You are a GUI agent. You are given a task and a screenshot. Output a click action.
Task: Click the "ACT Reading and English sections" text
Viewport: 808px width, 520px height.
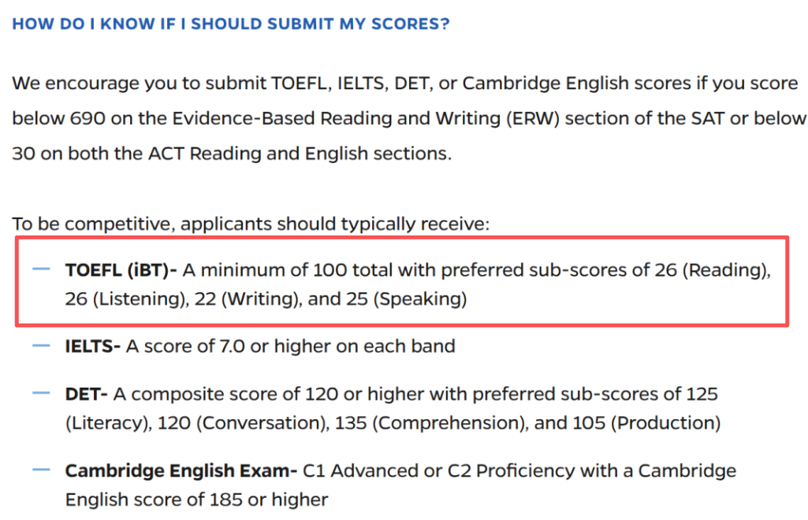coord(300,153)
